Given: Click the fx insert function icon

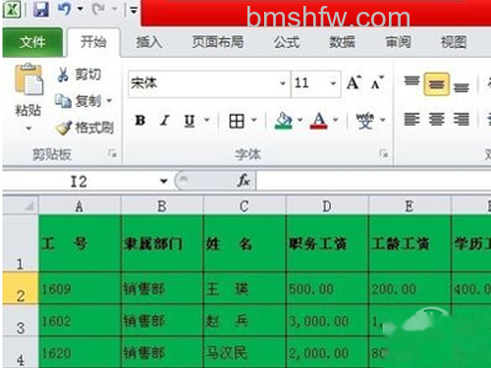Looking at the screenshot, I should point(244,181).
